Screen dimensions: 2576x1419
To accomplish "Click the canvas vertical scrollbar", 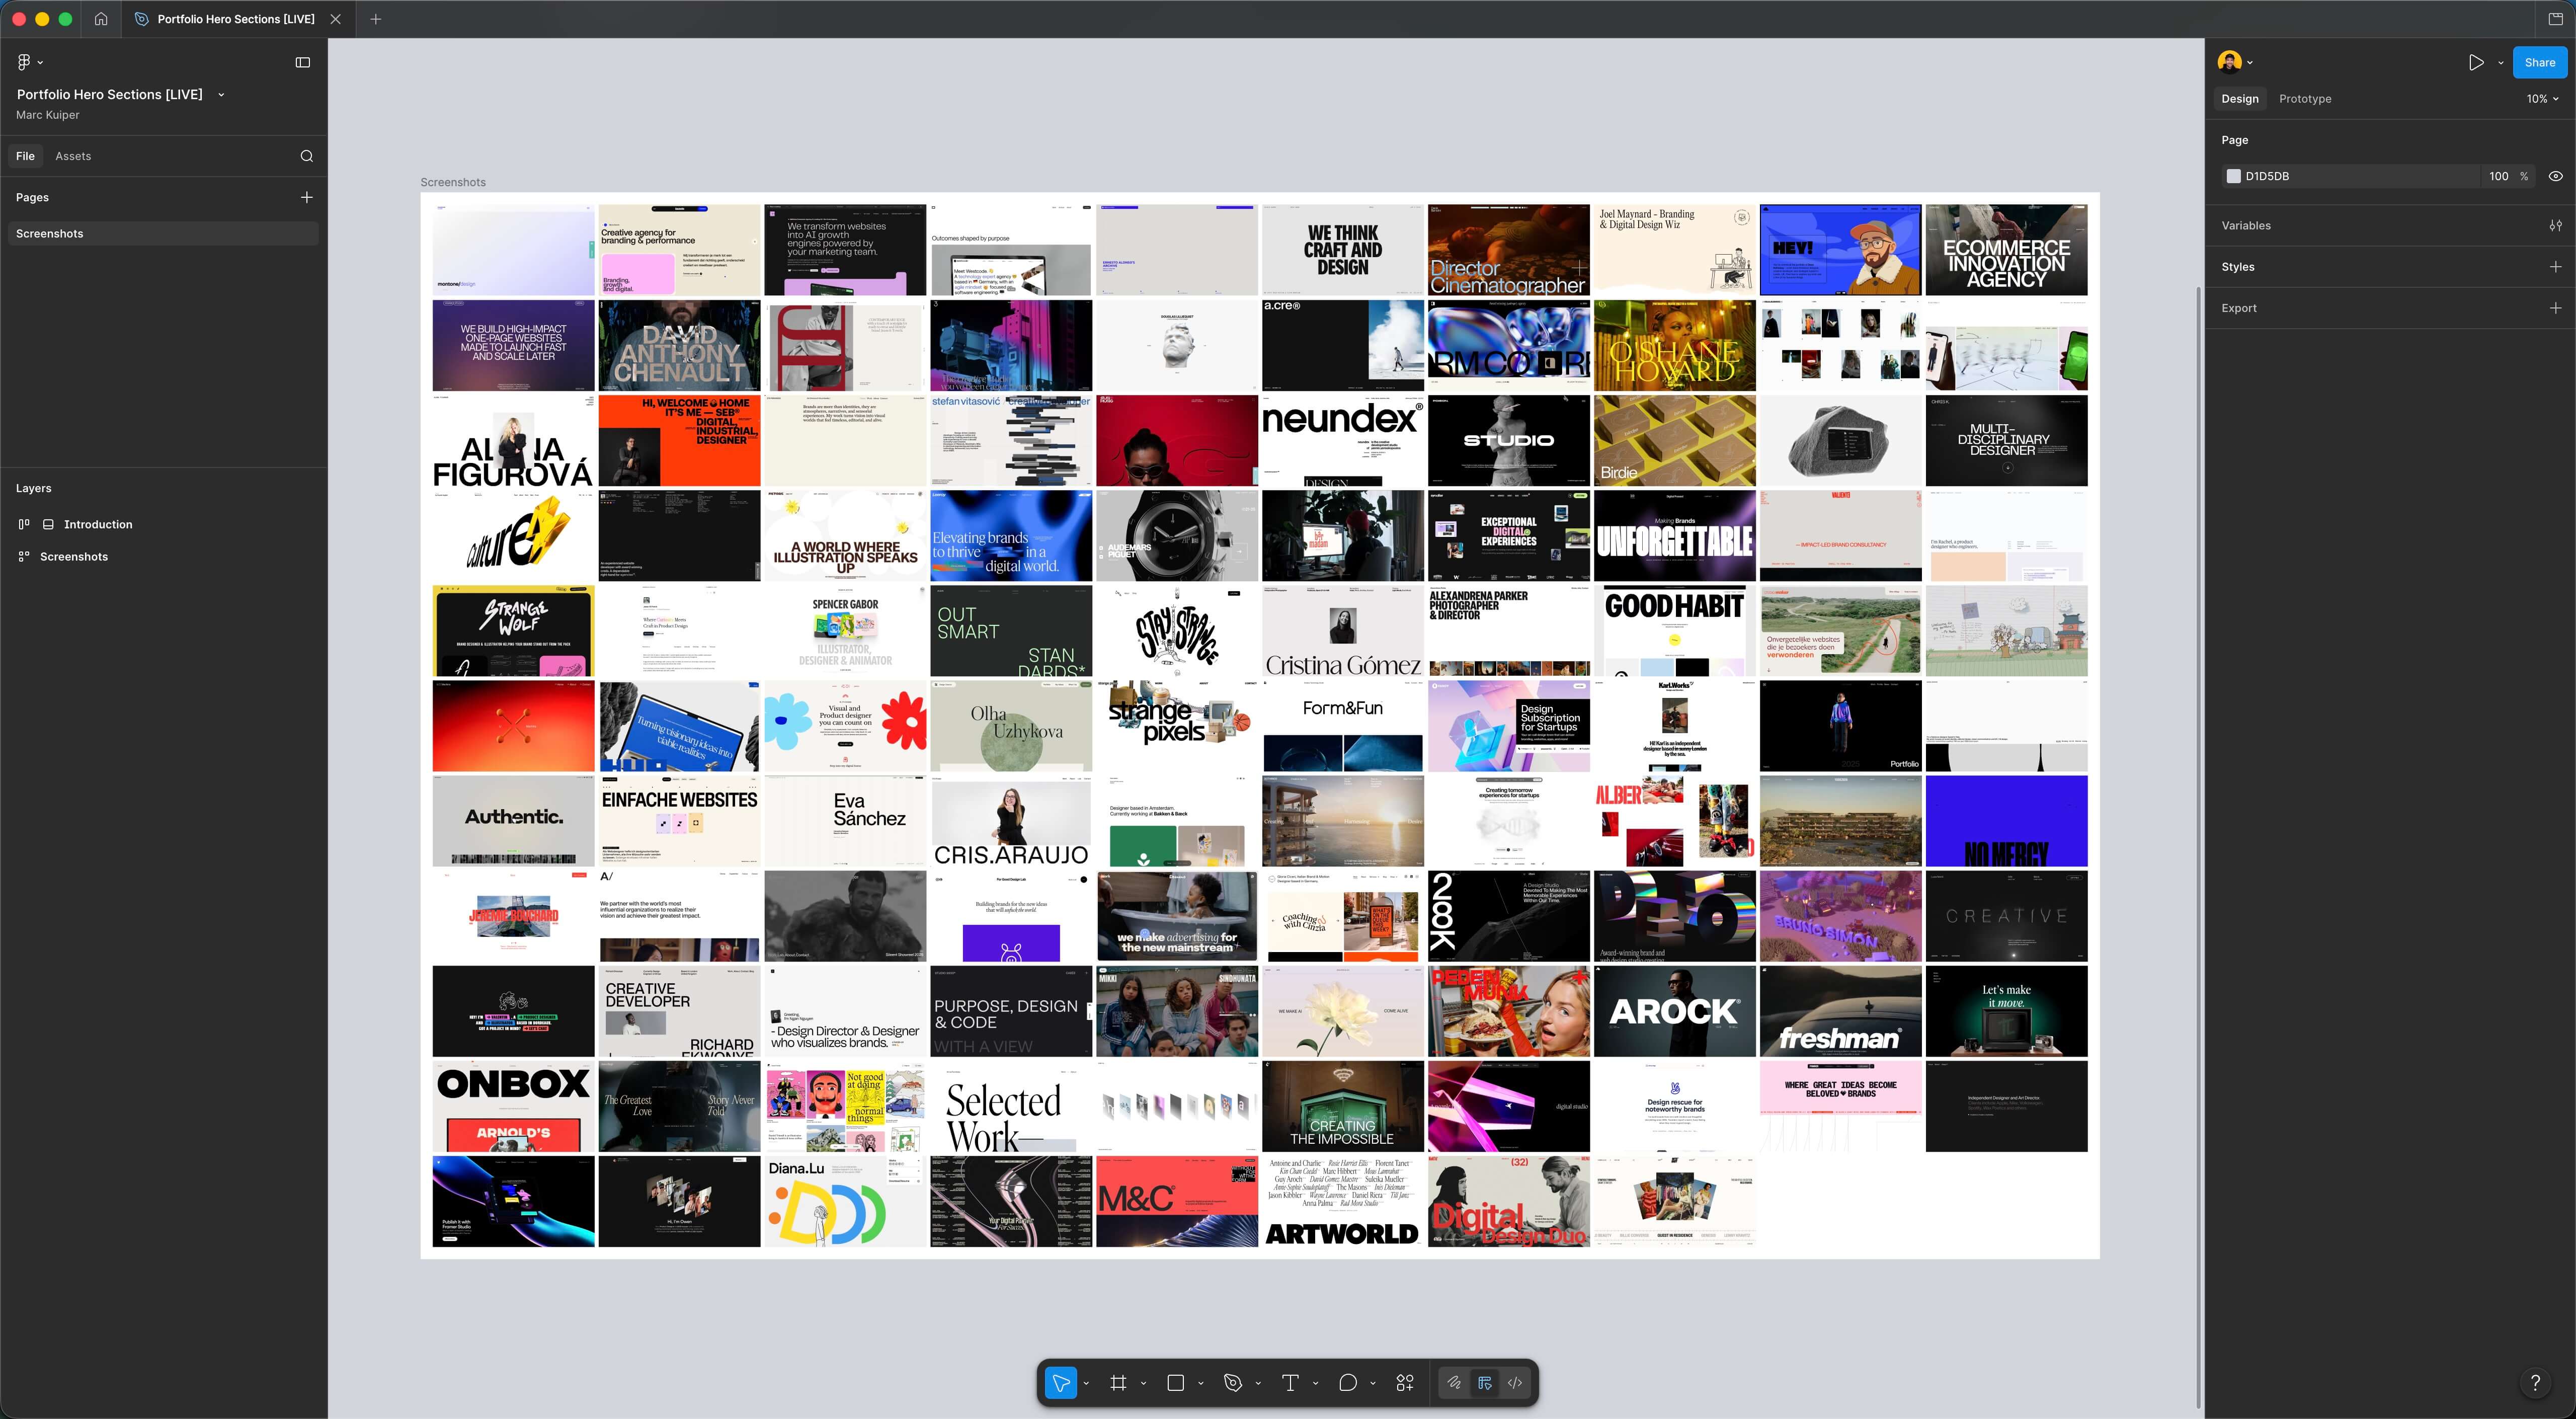I will pos(2198,848).
